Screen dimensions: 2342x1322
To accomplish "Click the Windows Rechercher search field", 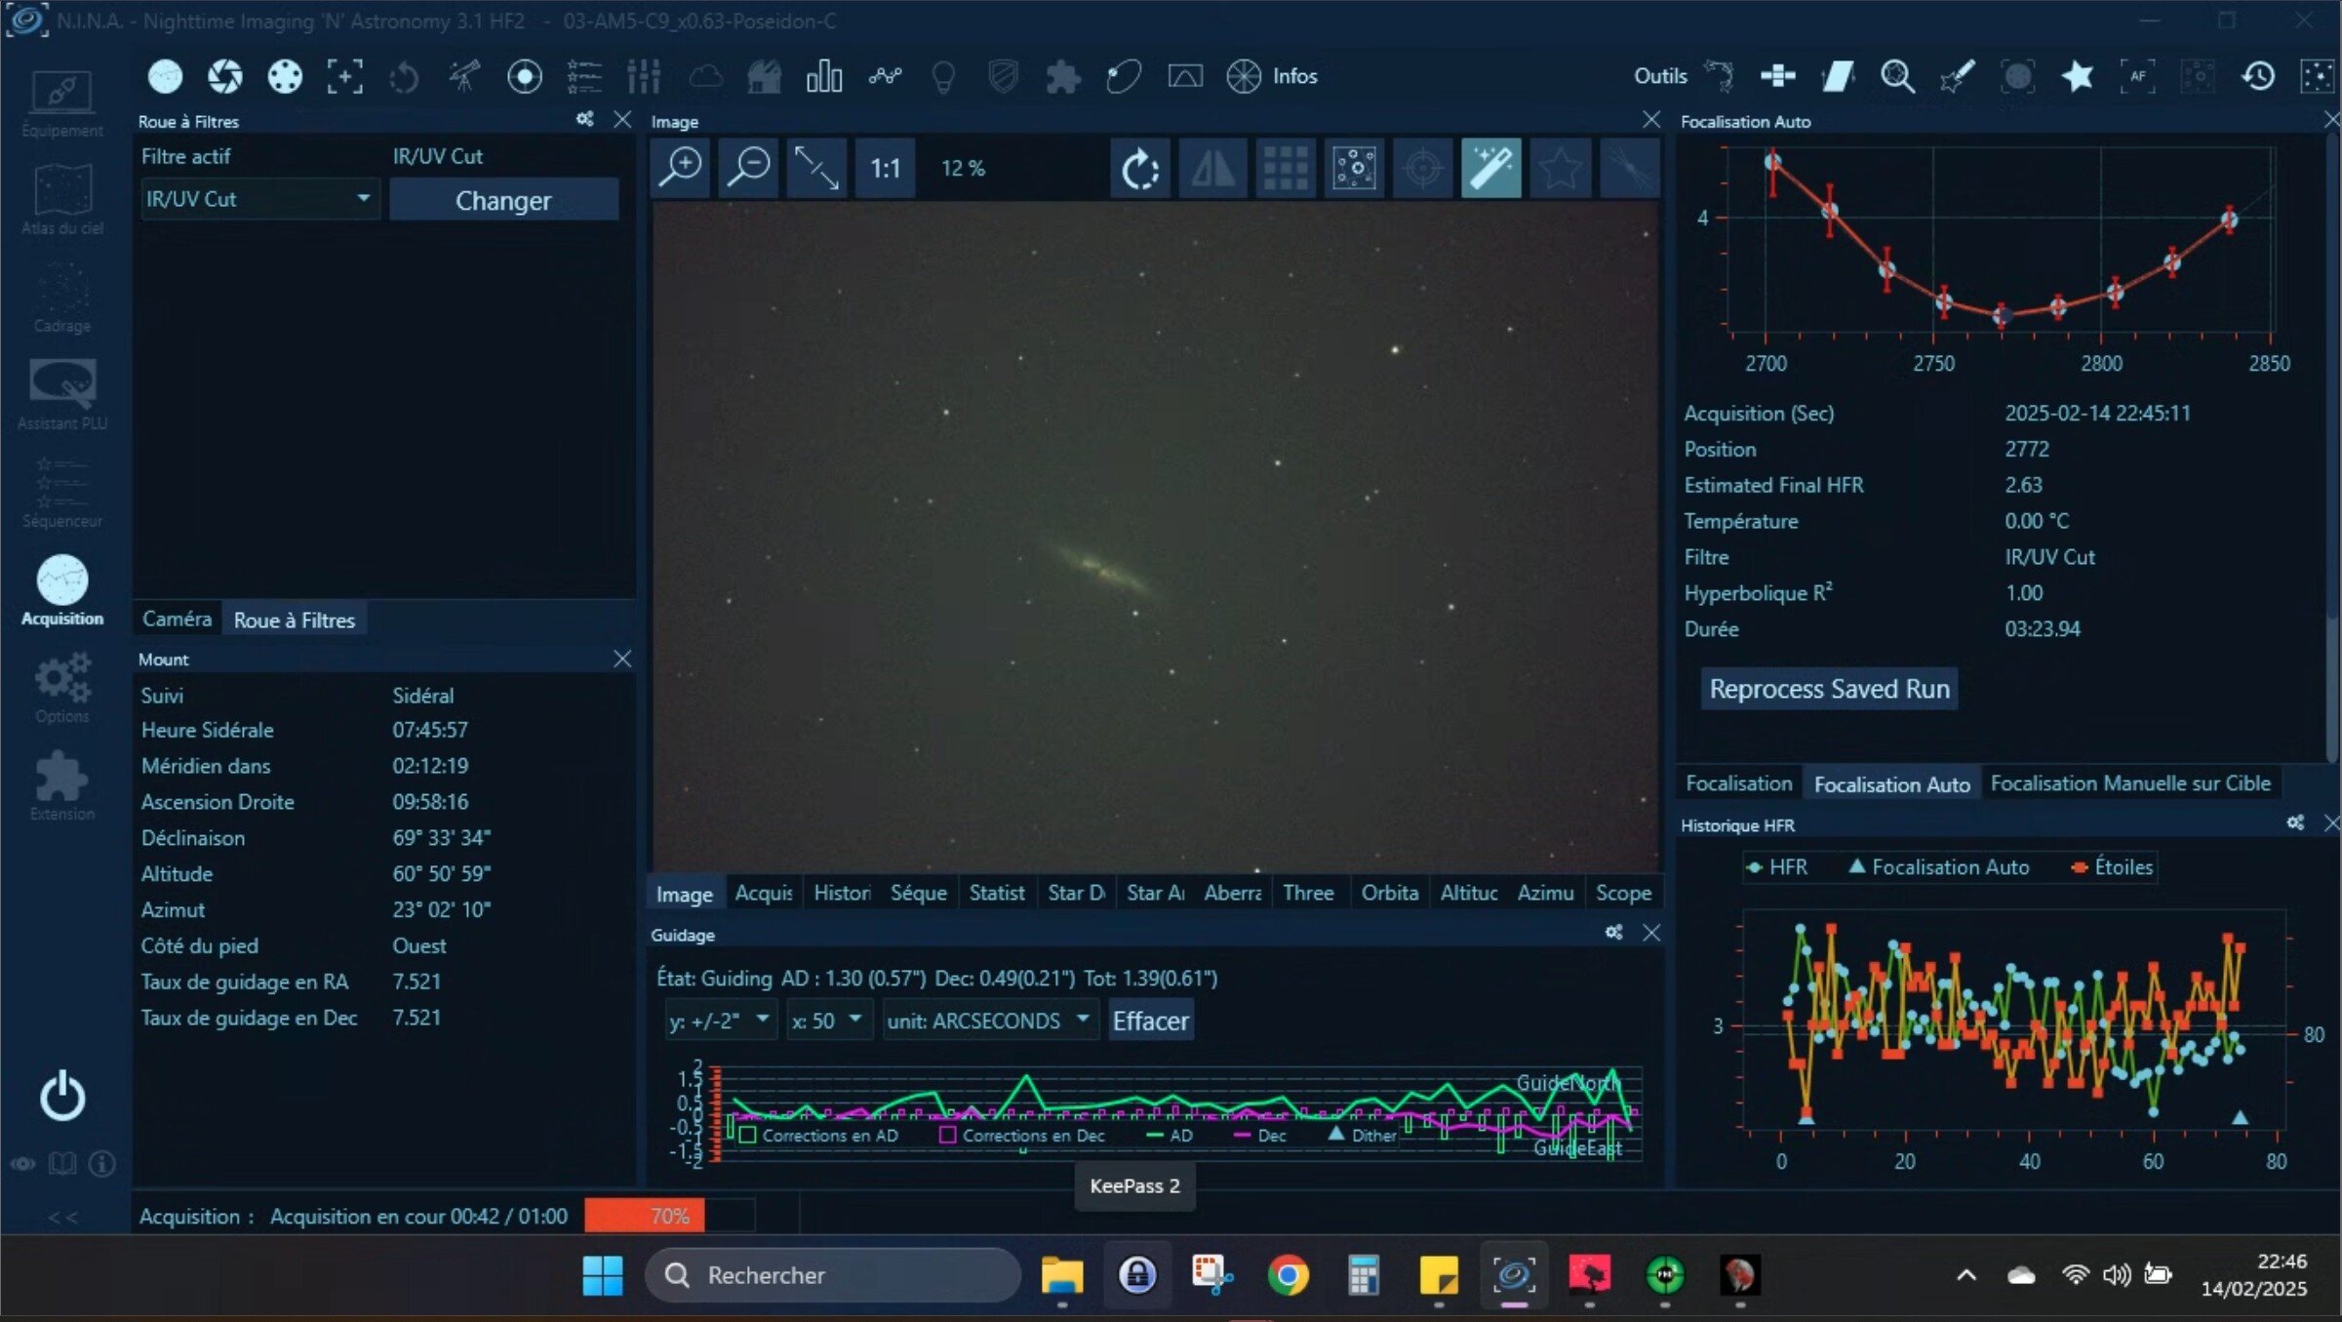I will (x=832, y=1274).
